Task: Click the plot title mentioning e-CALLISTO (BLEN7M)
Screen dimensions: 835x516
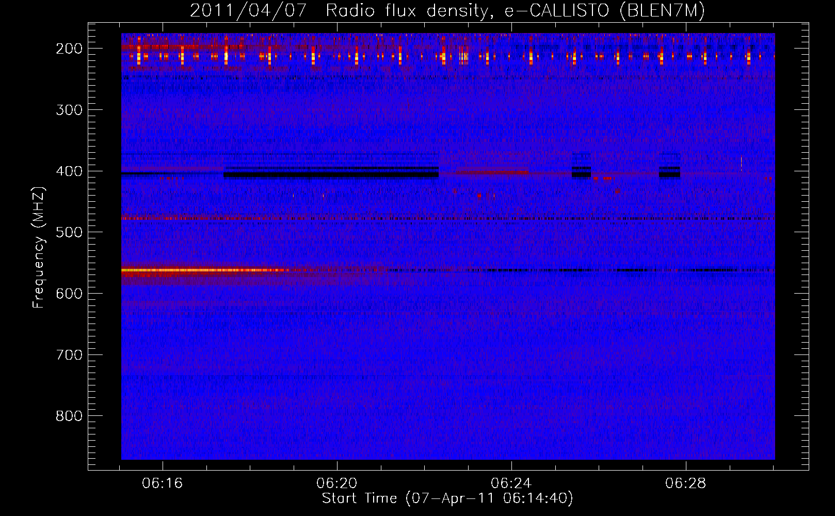Action: tap(447, 11)
